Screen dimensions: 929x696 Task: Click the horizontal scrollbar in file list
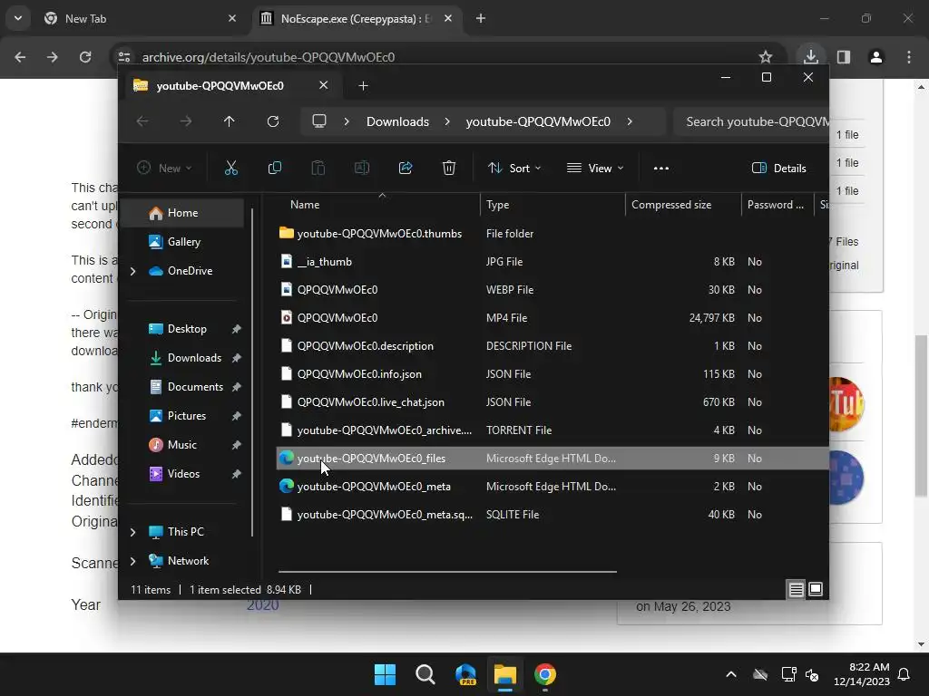point(447,572)
